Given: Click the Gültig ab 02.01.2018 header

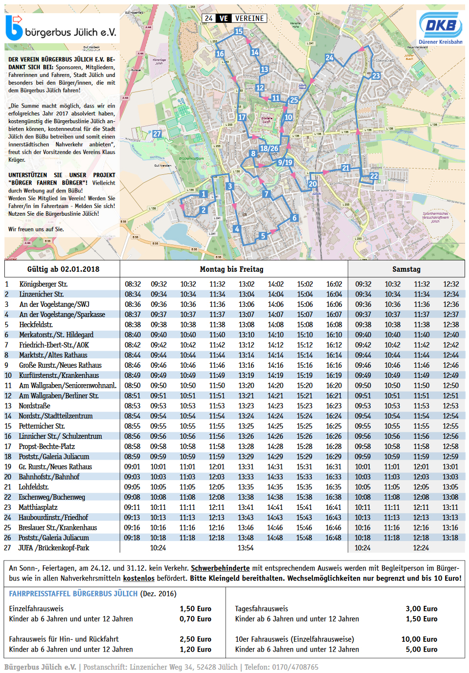Looking at the screenshot, I should [x=63, y=269].
